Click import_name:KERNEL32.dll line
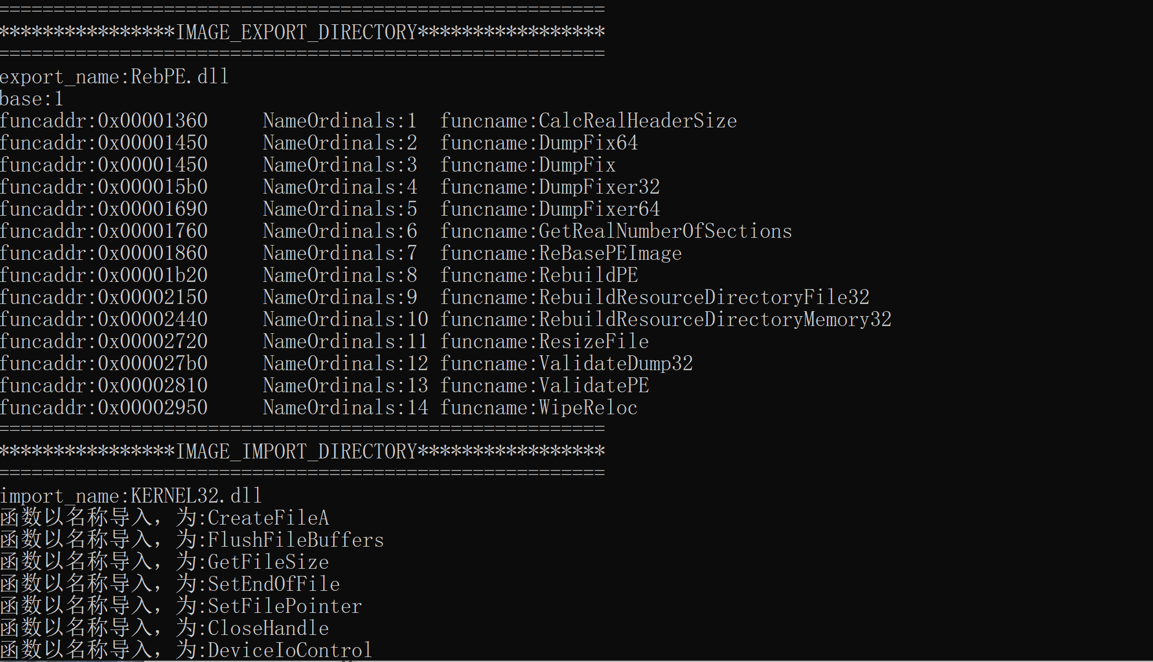This screenshot has width=1153, height=662. [131, 496]
